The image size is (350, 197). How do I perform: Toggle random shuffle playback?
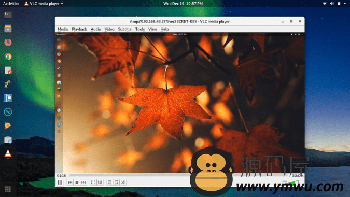click(123, 182)
